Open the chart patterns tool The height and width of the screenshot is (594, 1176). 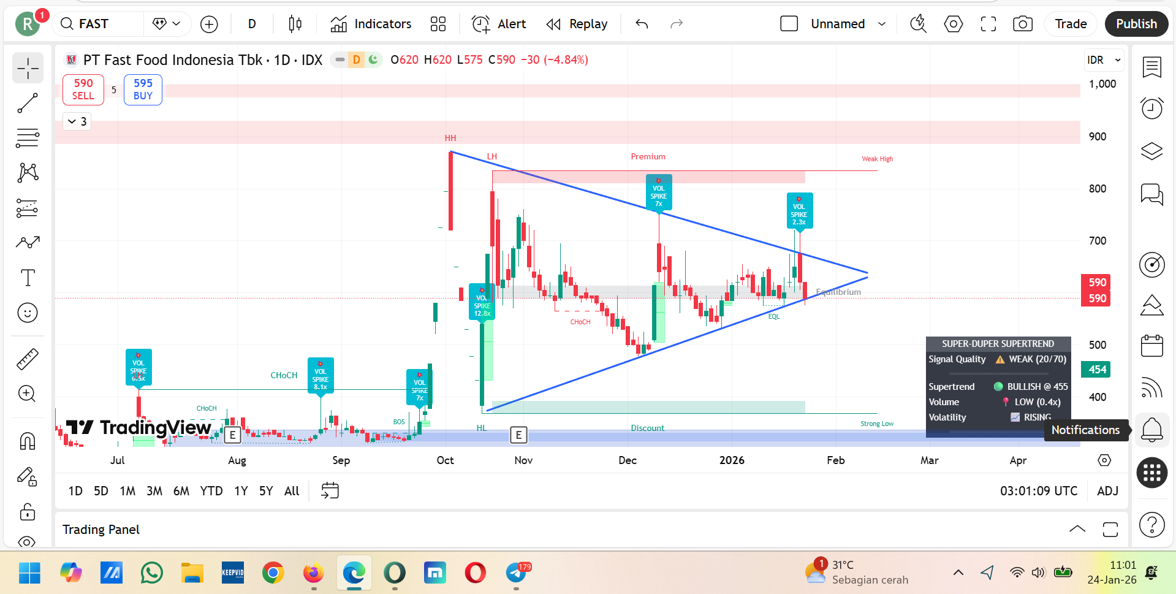pyautogui.click(x=28, y=173)
